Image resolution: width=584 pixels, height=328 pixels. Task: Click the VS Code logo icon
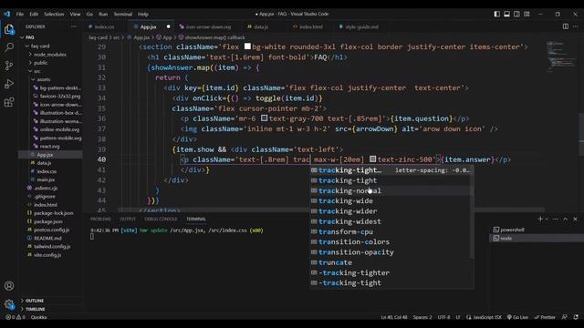point(7,15)
